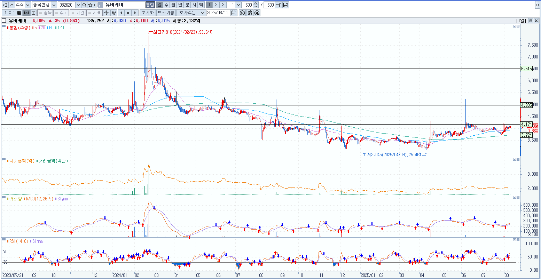Image resolution: width=541 pixels, height=279 pixels.
Task: Tick the 유비케어 checkbox
Action: (4, 21)
